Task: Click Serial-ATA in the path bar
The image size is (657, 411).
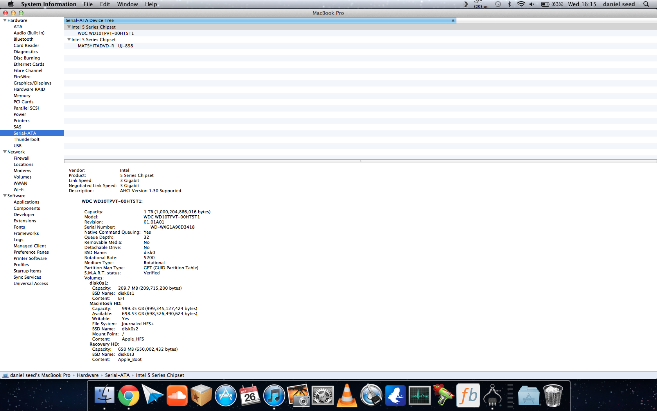Action: tap(117, 375)
